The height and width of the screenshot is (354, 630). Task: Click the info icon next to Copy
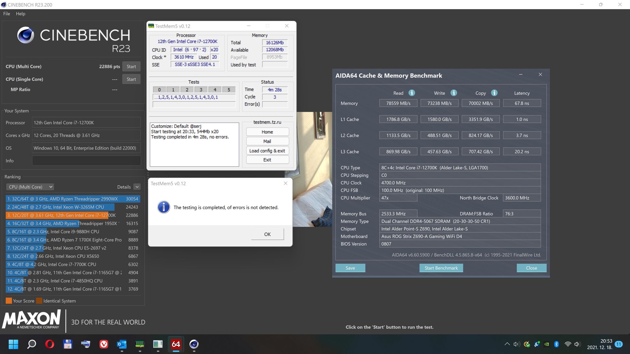click(x=494, y=93)
